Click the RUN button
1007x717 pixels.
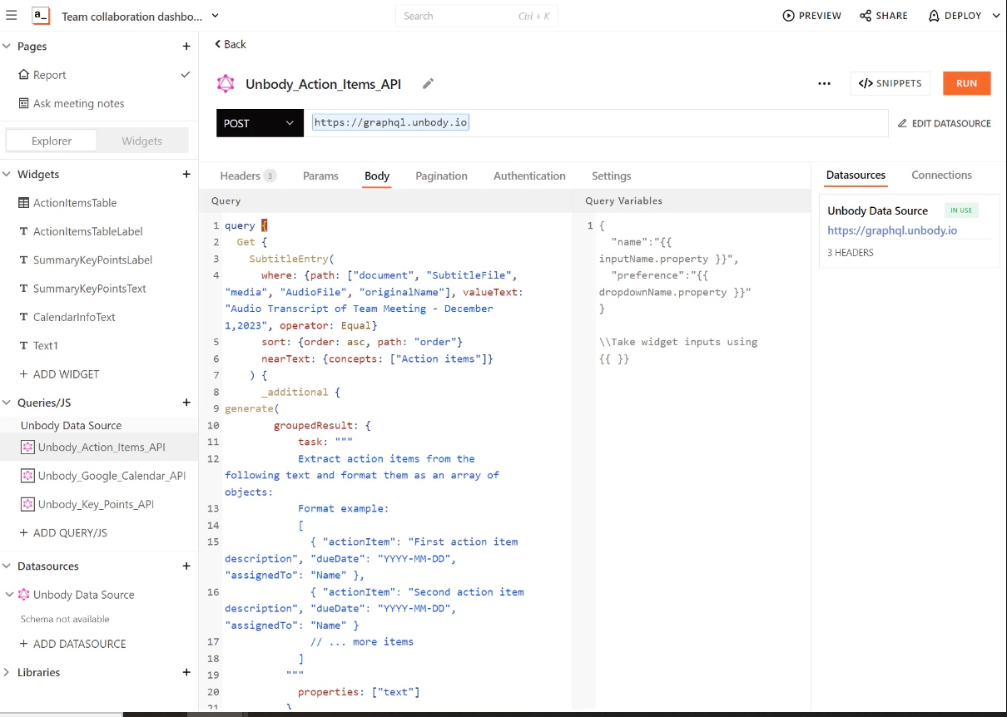[x=966, y=83]
